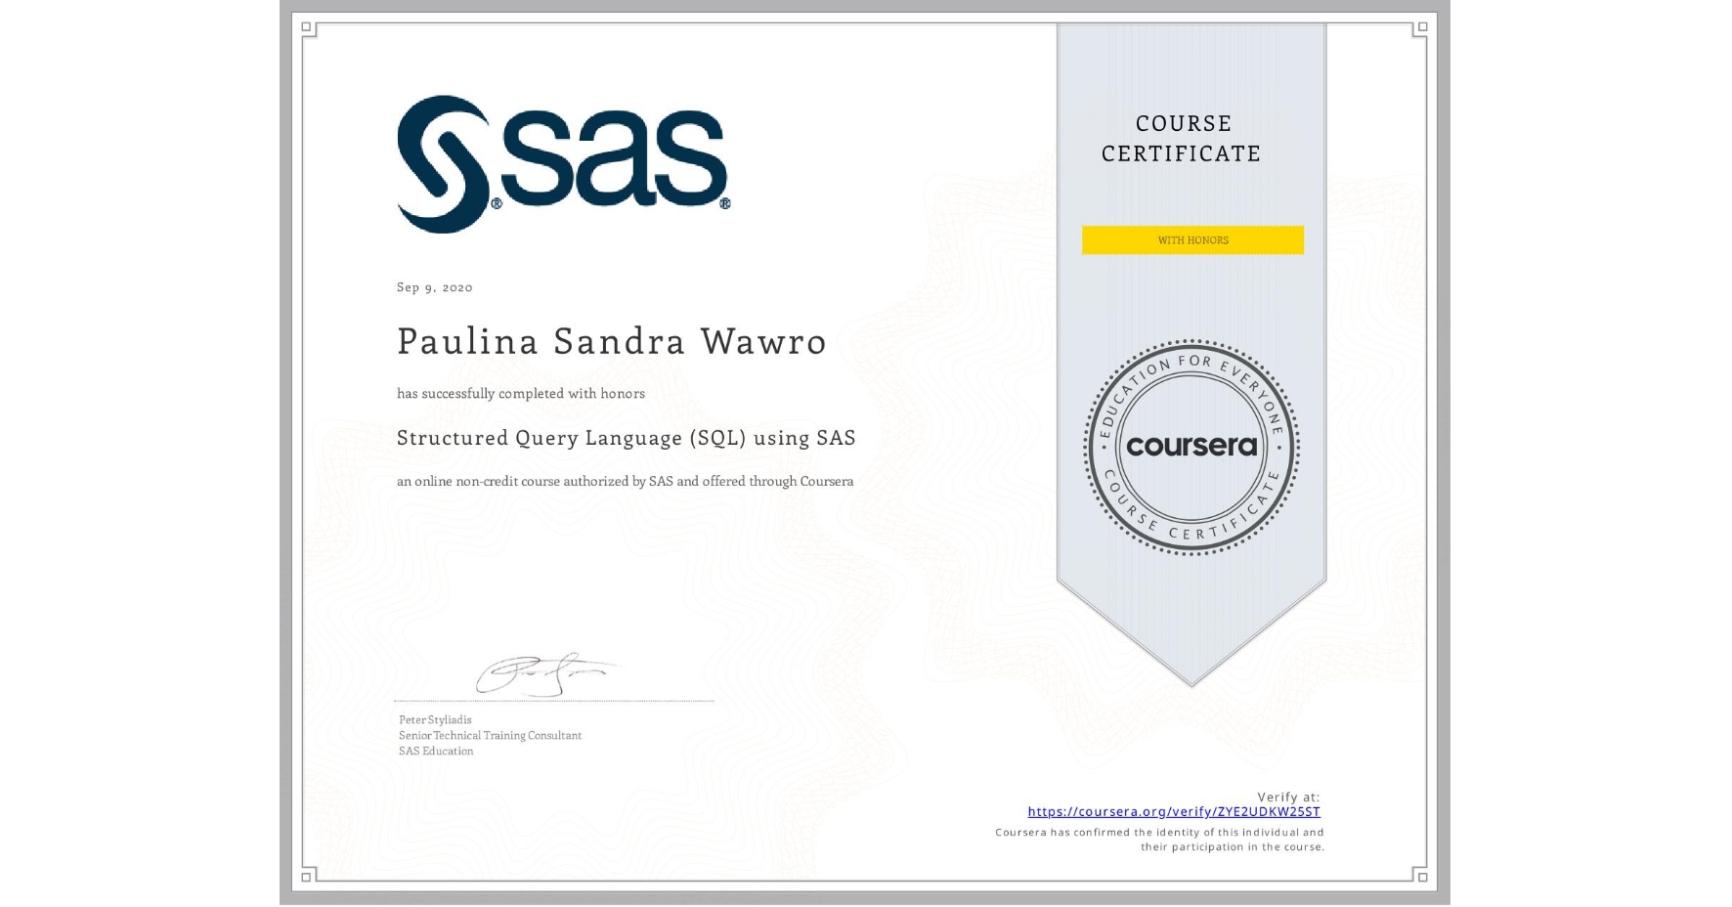Select the course title Structured Query Language using SAS
Image resolution: width=1732 pixels, height=907 pixels.
626,438
